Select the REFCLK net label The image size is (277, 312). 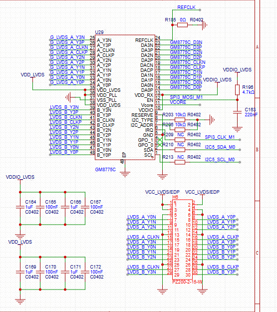pyautogui.click(x=186, y=7)
